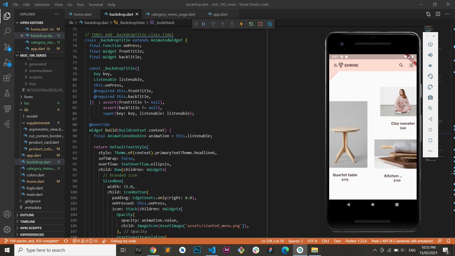Click emulator toolbar Overview square
455x256 pixels.
point(430,140)
